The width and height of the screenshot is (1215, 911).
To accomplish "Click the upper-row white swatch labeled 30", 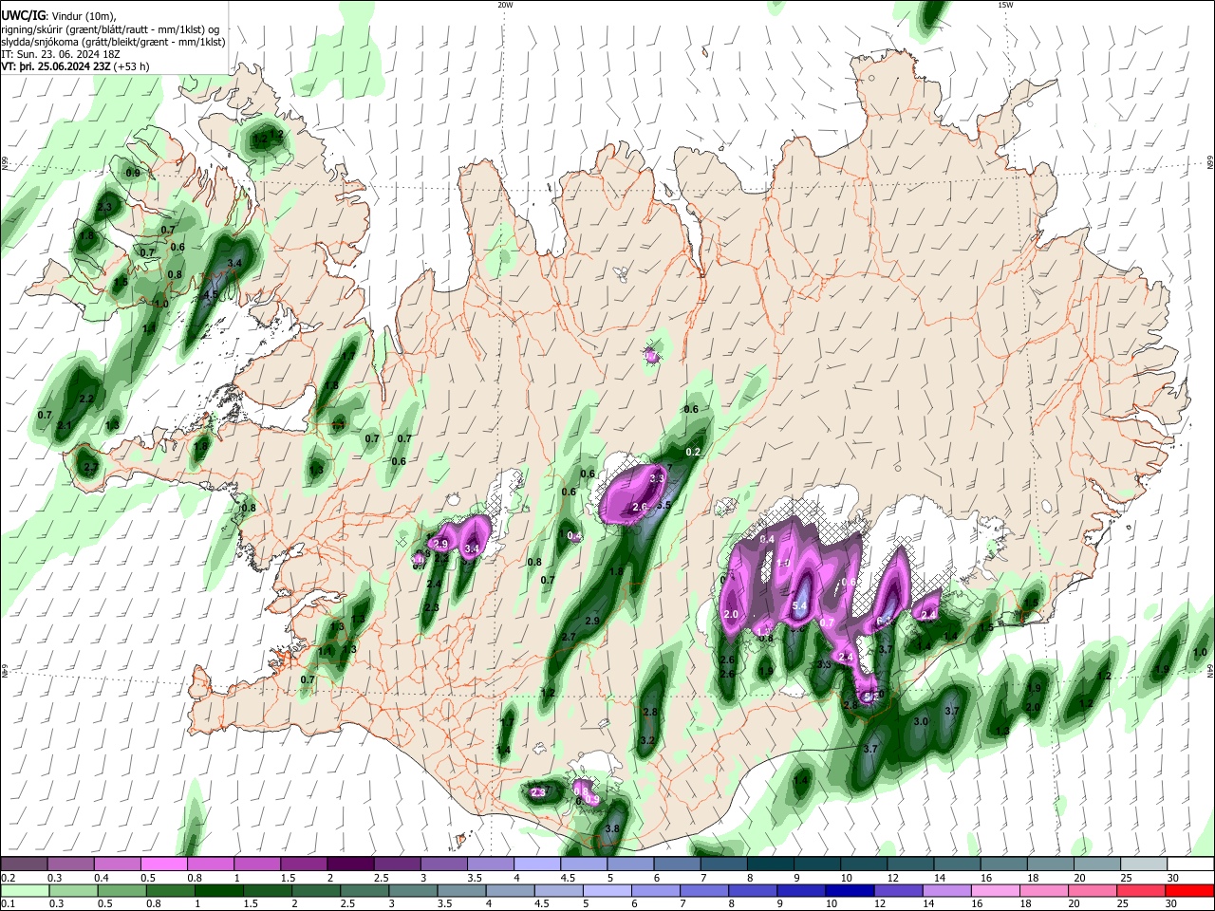I will pyautogui.click(x=1190, y=865).
